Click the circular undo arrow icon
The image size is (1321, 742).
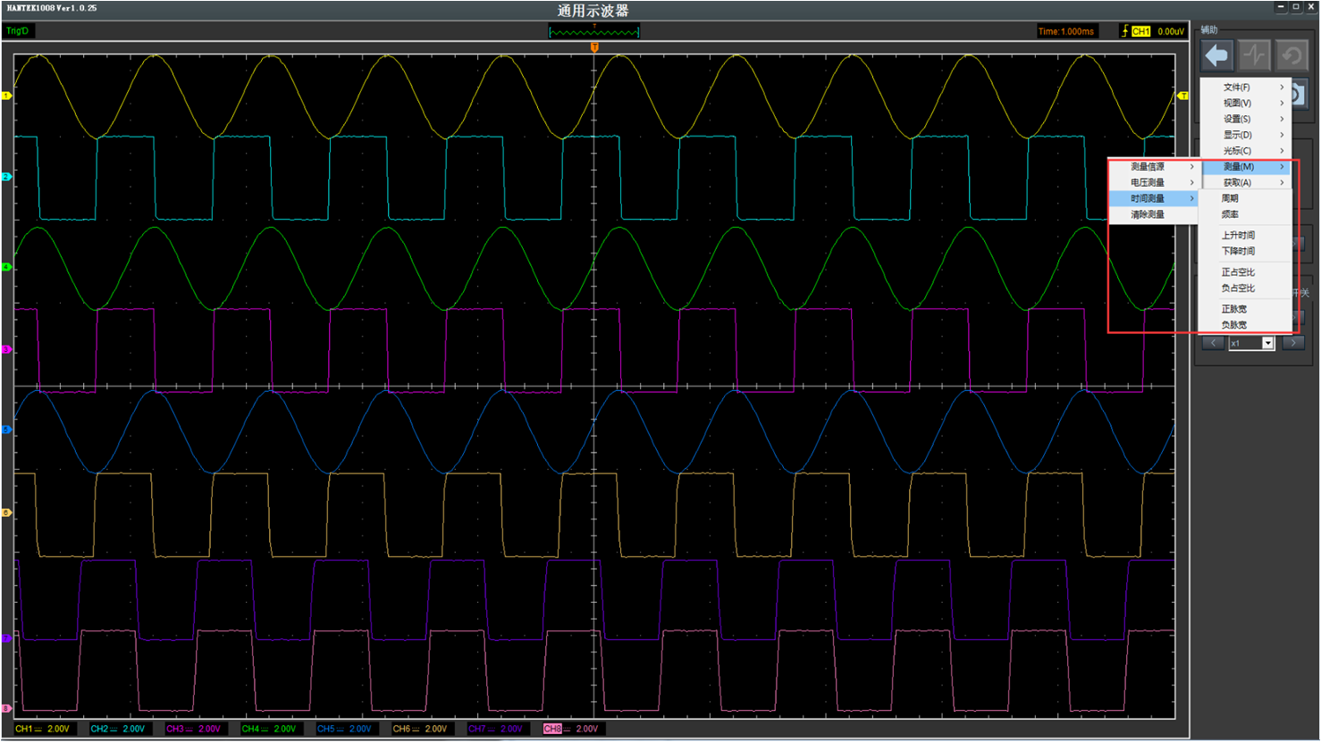1292,56
